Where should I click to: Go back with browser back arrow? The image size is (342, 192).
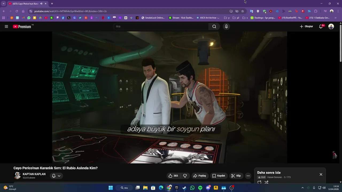[4, 11]
